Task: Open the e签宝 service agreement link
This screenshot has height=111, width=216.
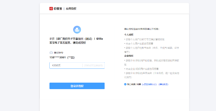Action: (149, 84)
